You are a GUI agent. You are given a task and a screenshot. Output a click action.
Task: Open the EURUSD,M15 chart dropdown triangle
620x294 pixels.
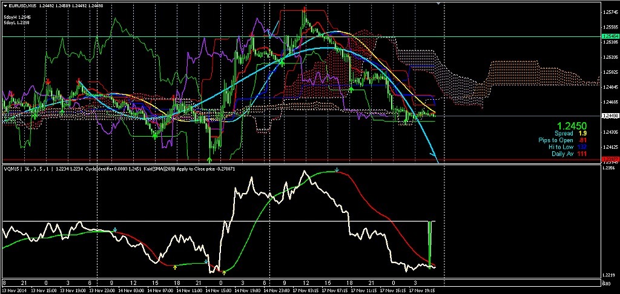[x=5, y=5]
